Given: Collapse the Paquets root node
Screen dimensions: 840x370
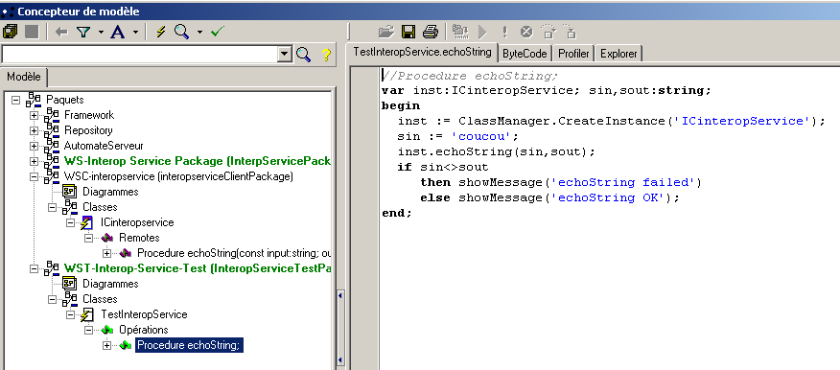Looking at the screenshot, I should point(15,100).
